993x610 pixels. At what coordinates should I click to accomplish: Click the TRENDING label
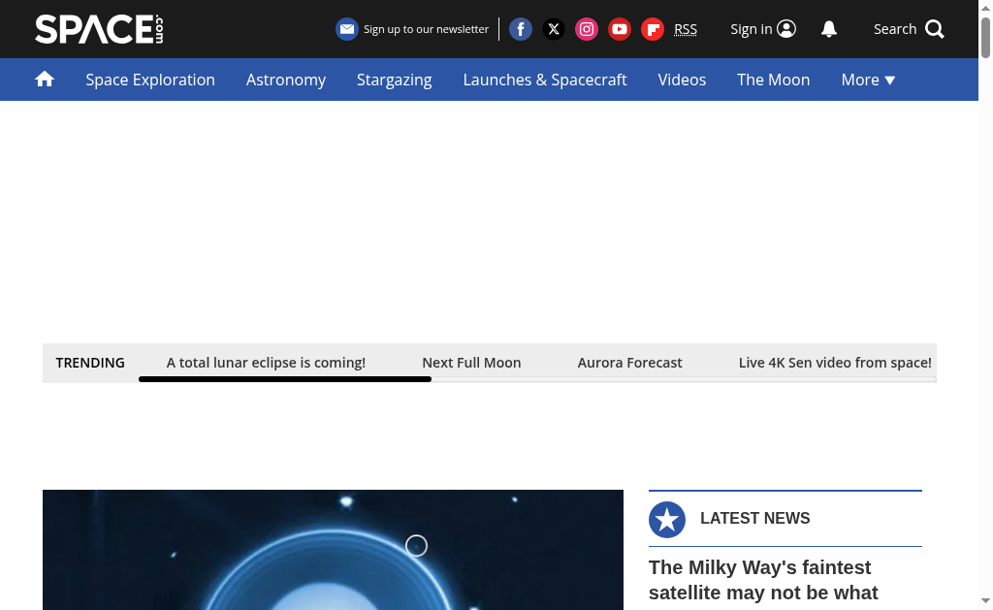(90, 363)
